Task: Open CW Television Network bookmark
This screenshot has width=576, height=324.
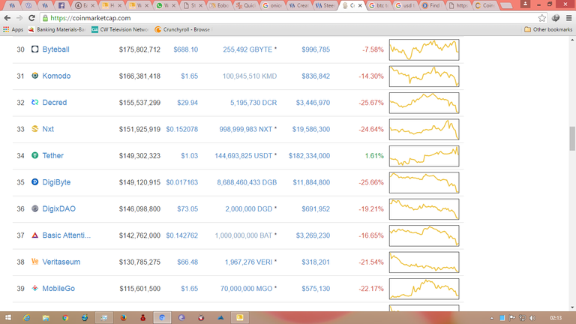Action: coord(120,29)
